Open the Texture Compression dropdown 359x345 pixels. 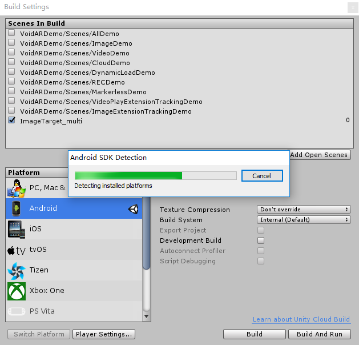click(x=304, y=210)
